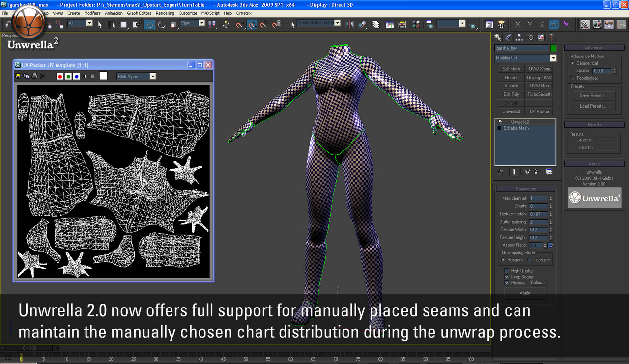Select Triangles unwrapping mode

click(x=530, y=260)
